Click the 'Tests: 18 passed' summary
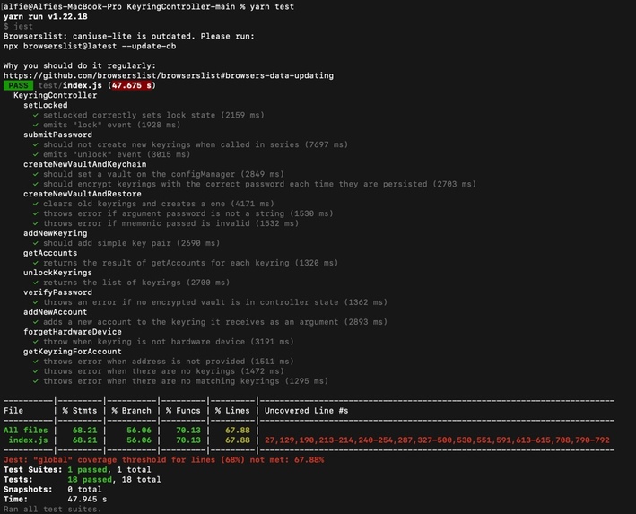The image size is (636, 514). [82, 480]
